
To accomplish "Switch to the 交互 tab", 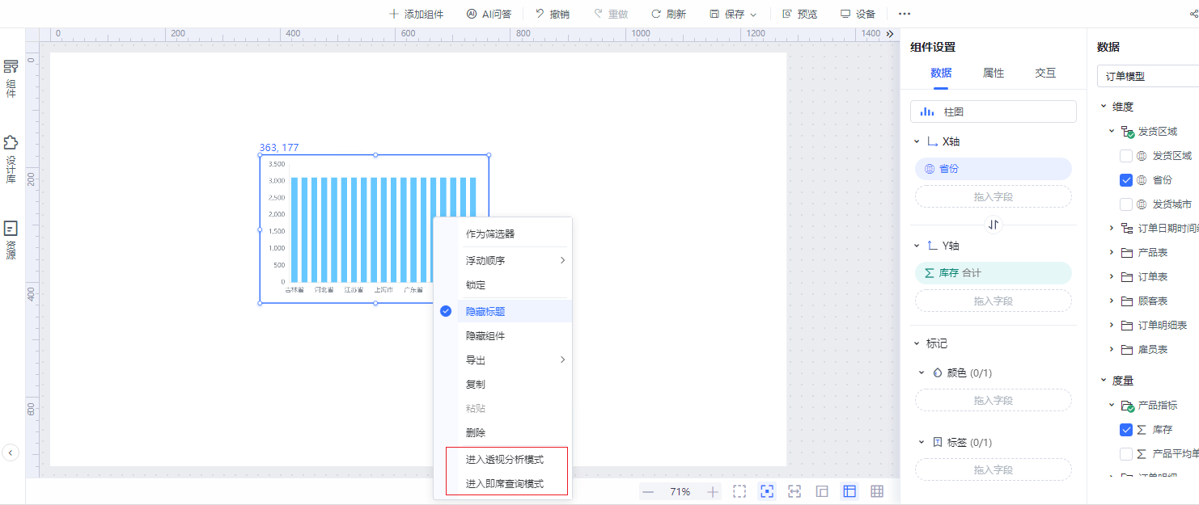I will coord(1045,73).
